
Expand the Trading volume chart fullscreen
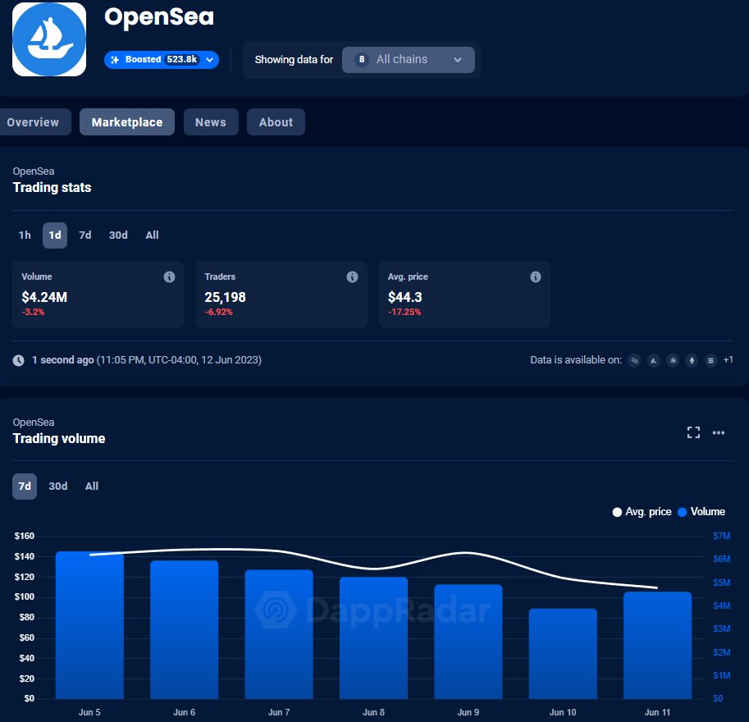click(x=693, y=432)
